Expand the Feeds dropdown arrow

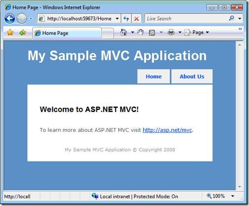coord(161,32)
